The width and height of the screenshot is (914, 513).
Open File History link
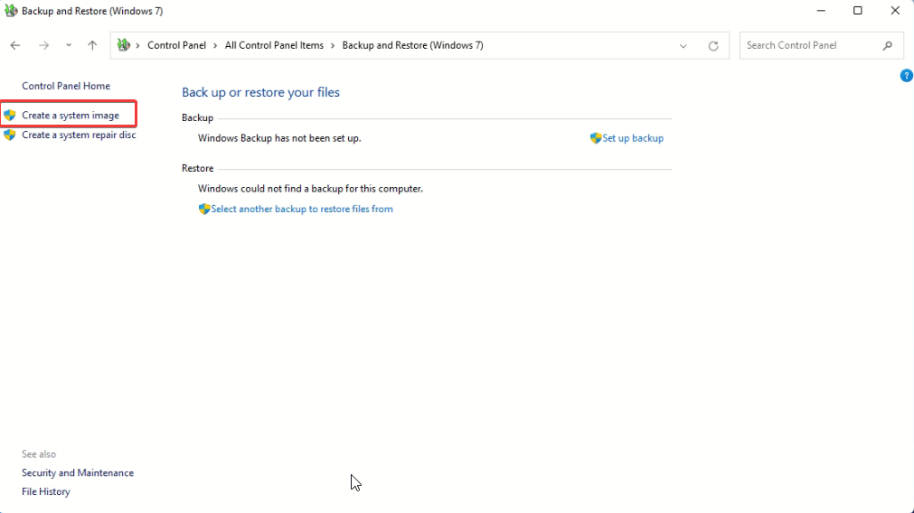click(x=46, y=491)
